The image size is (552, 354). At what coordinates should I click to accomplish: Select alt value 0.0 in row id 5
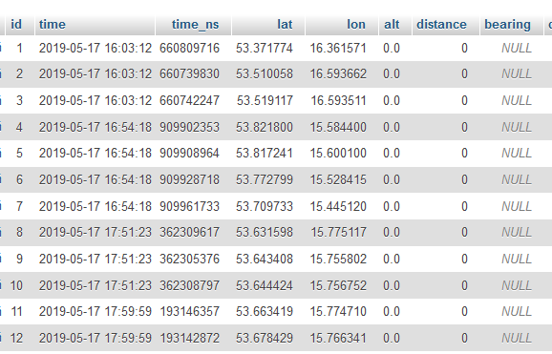(x=392, y=153)
